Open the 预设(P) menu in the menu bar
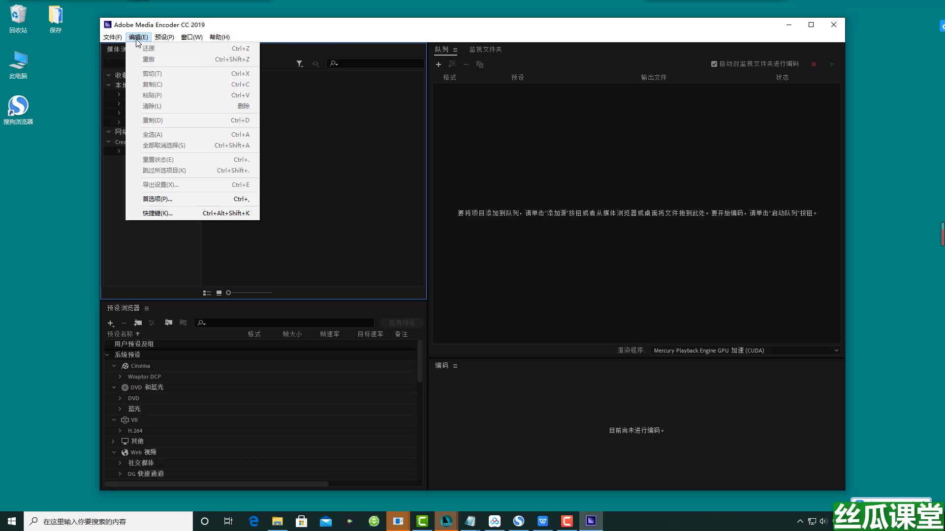 (164, 37)
